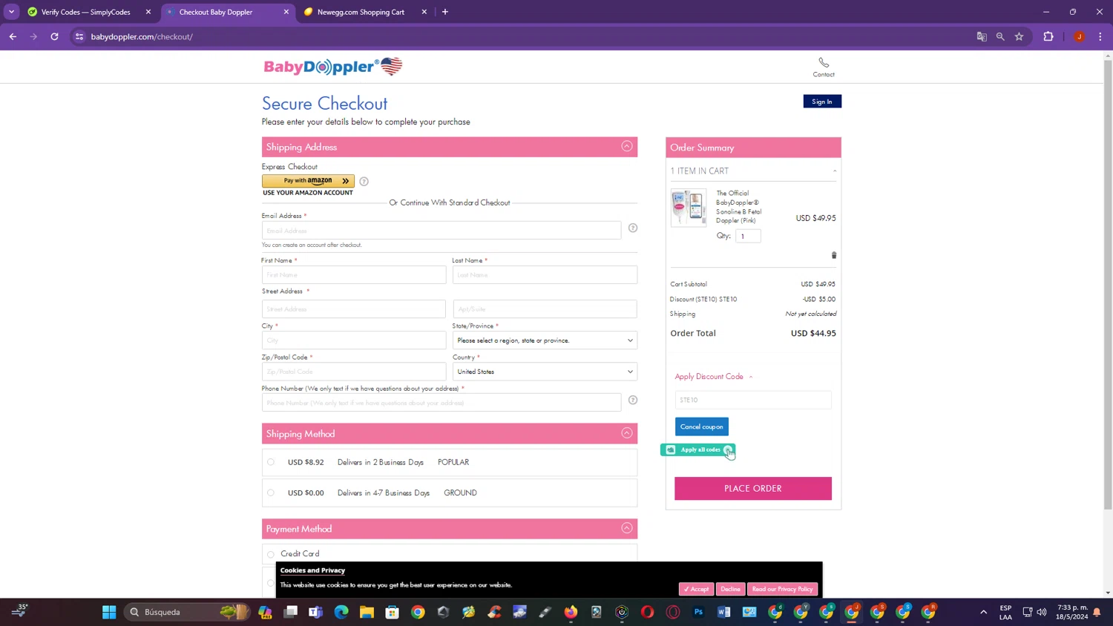Launch Photoshop from the taskbar
Viewport: 1113px width, 626px height.
[x=698, y=612]
